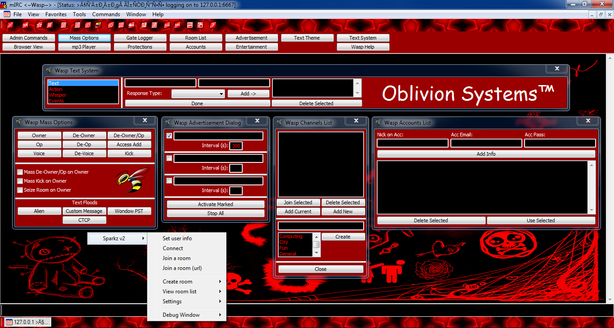Click the Tile windows toolbar icon
614x328 pixels.
click(191, 25)
